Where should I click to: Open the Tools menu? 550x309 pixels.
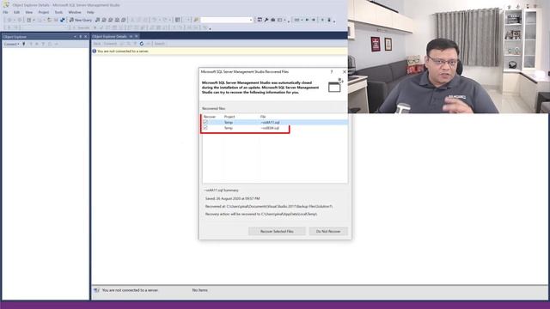58,12
